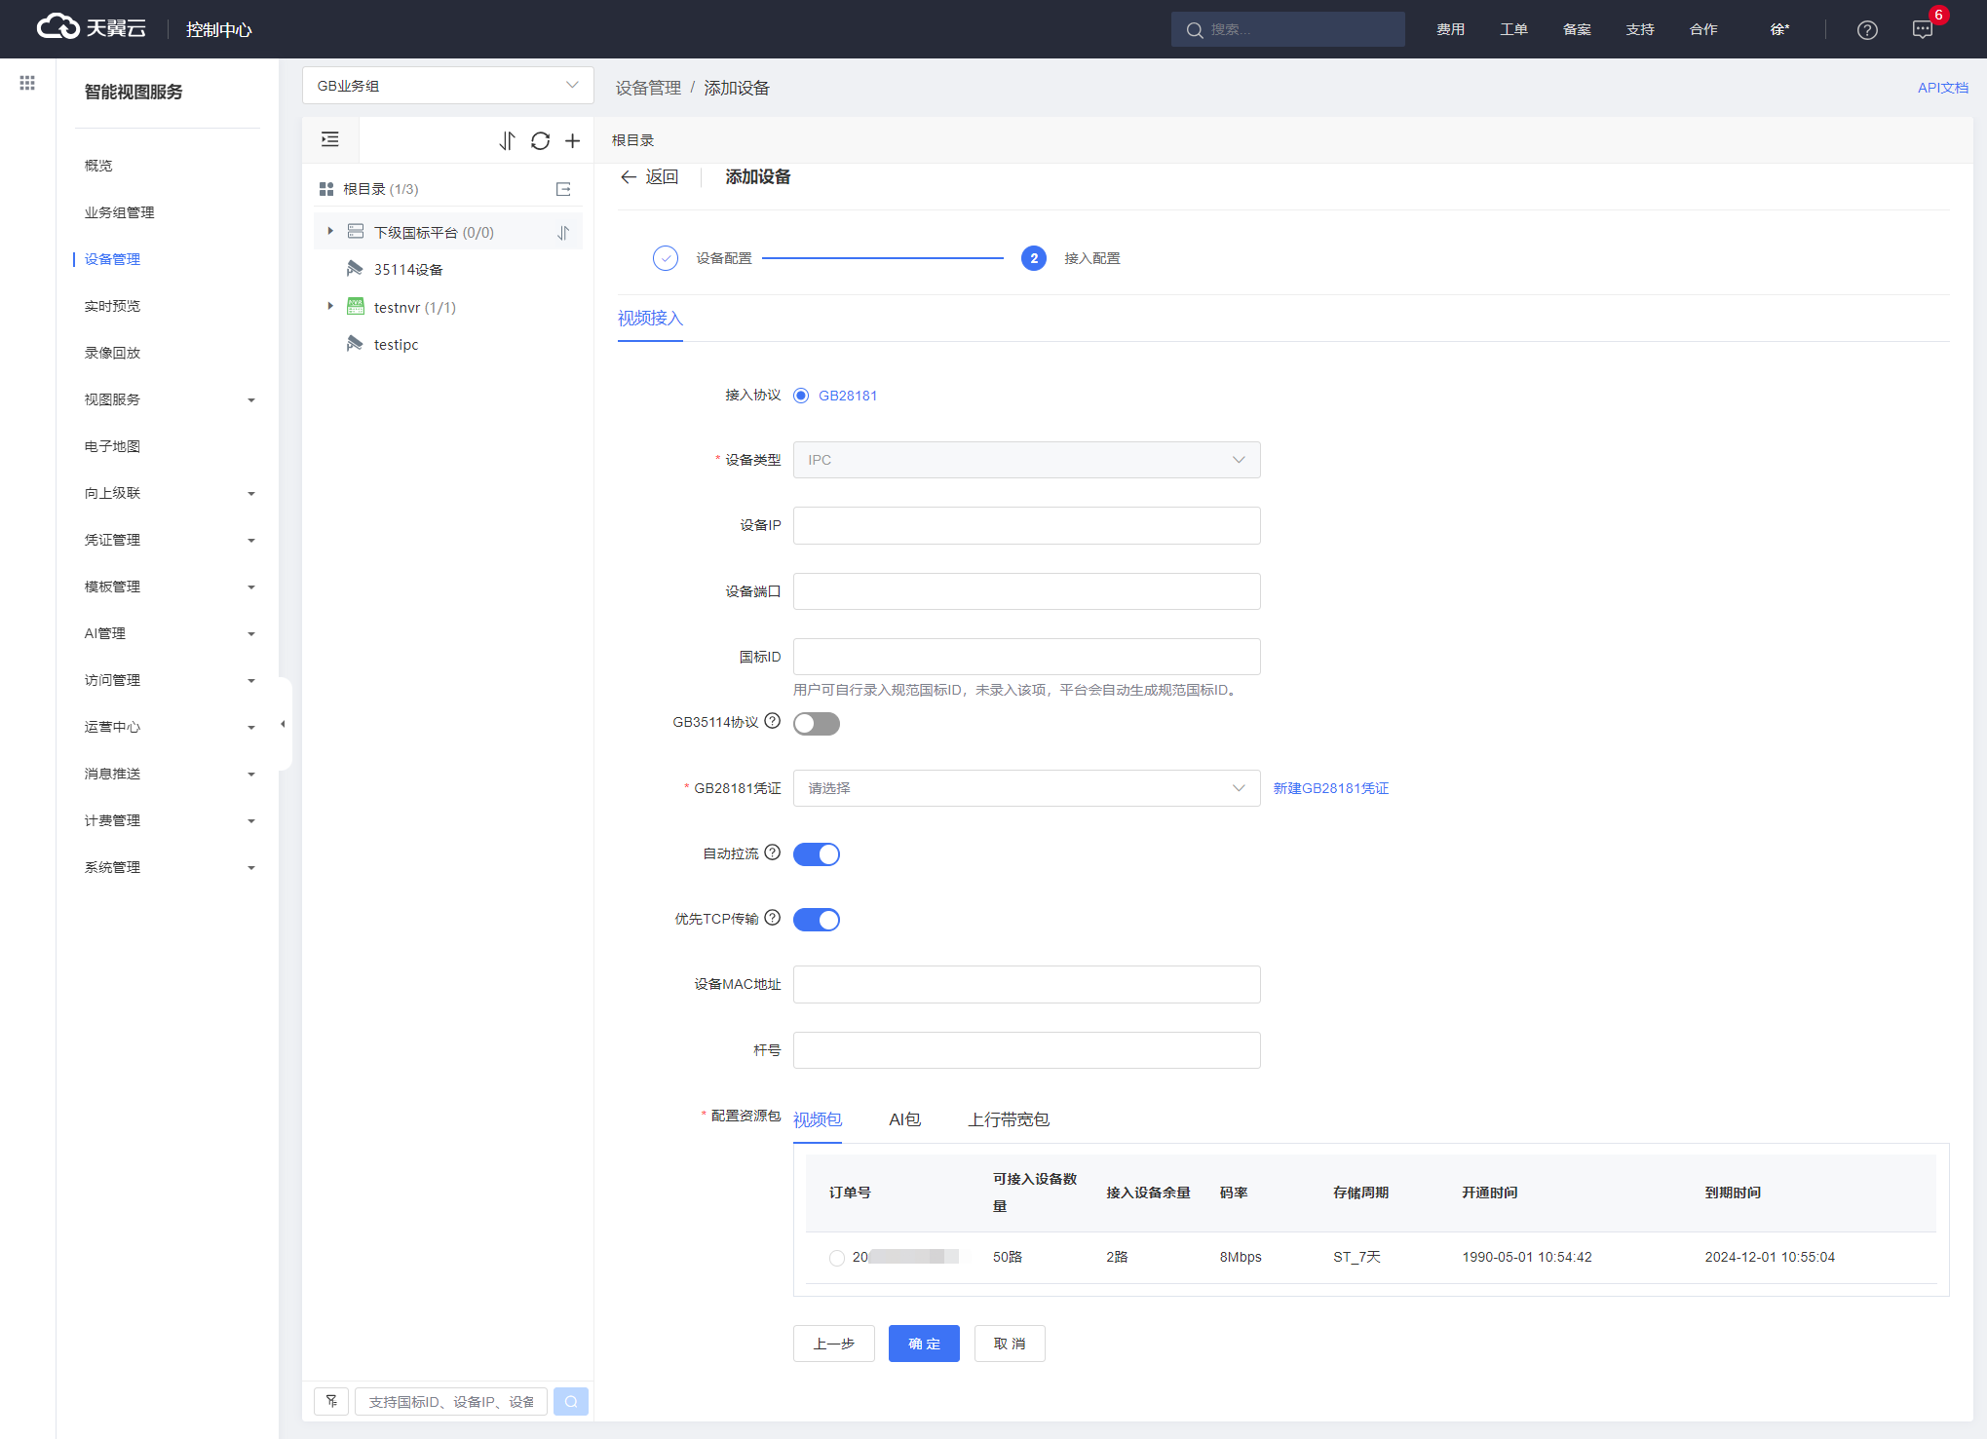Expand the testnvr tree node
1987x1439 pixels.
(x=330, y=307)
